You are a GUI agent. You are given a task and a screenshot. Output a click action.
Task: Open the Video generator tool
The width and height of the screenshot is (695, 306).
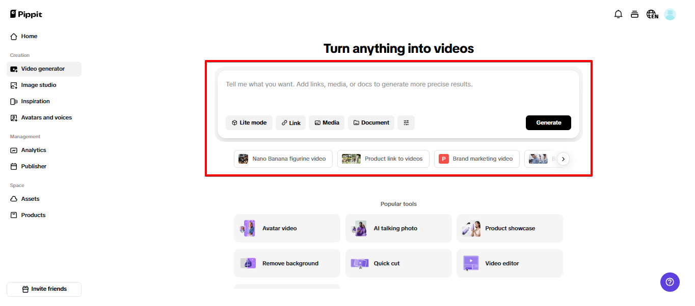pos(42,69)
